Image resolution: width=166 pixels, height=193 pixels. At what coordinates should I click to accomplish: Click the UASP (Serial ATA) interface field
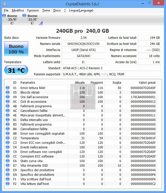tap(84, 50)
